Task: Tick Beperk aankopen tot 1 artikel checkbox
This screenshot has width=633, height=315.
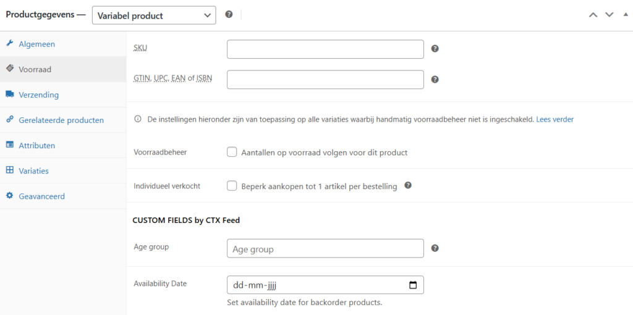Action: 232,187
